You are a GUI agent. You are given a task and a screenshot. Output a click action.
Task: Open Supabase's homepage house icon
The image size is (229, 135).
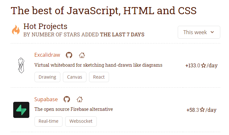click(80, 99)
